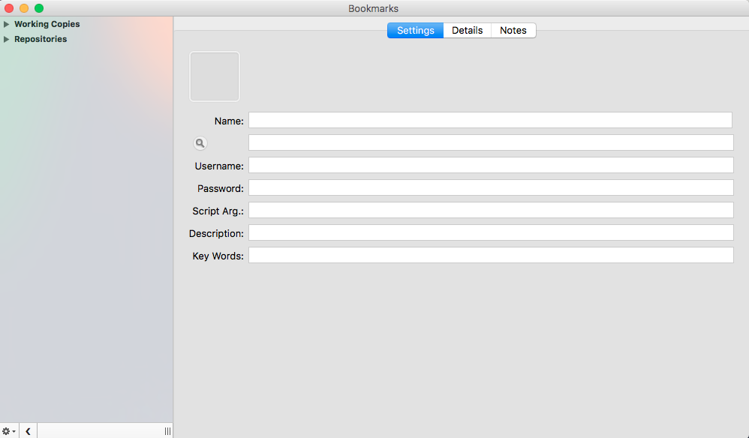Expand the Working Copies group

coord(7,24)
